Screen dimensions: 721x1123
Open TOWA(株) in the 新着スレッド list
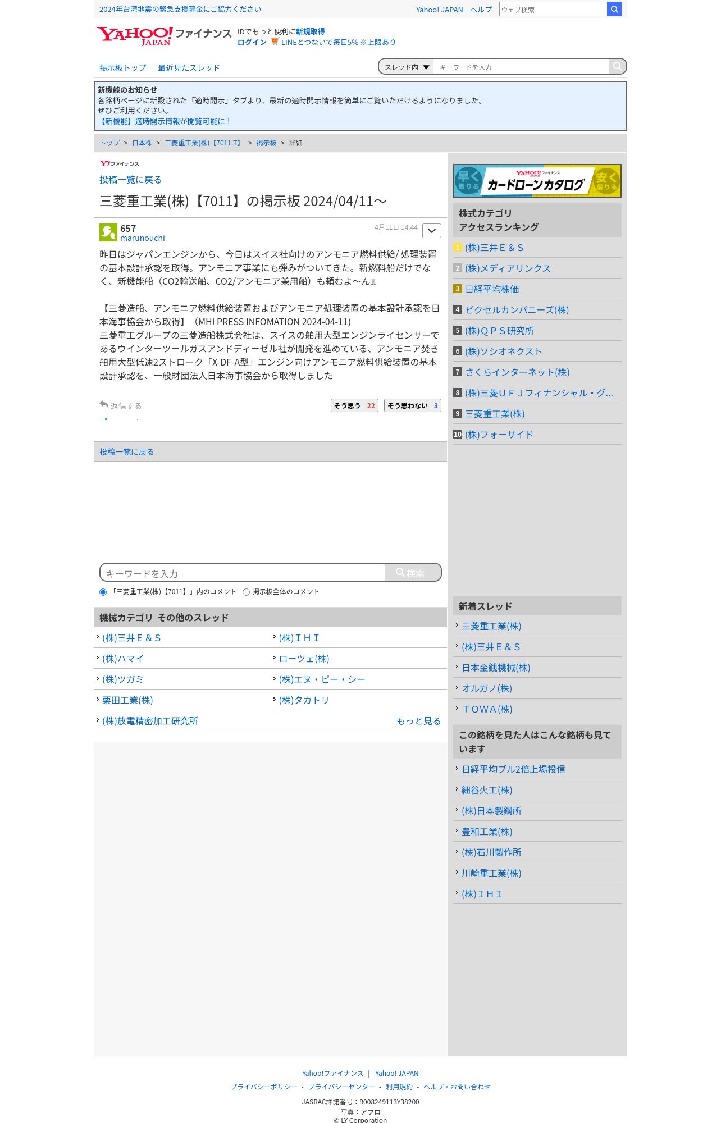coord(487,709)
